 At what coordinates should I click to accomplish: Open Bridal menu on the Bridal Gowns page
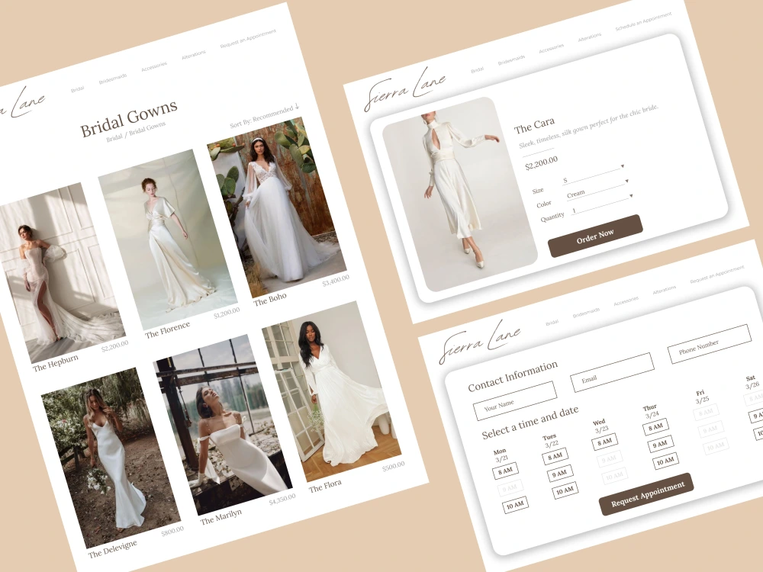tap(77, 89)
